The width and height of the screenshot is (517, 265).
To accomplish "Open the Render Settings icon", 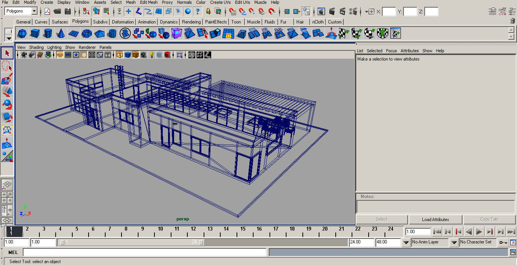I will coord(353,11).
